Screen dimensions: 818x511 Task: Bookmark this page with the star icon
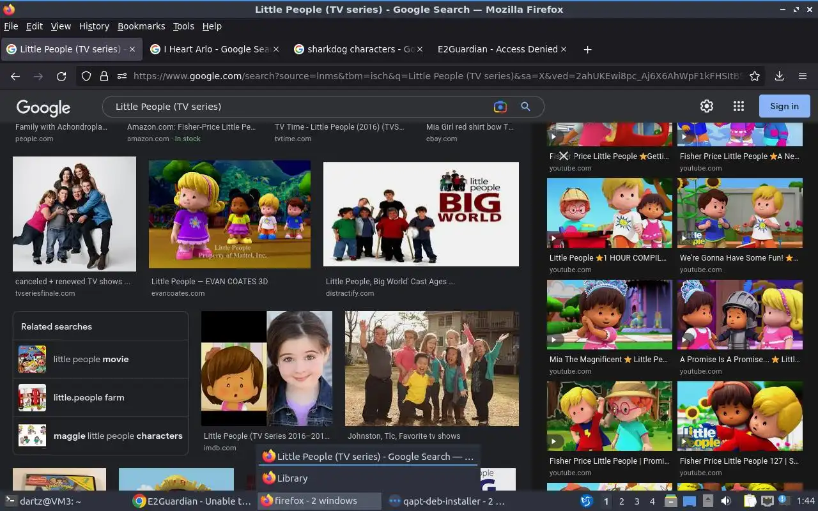(755, 76)
